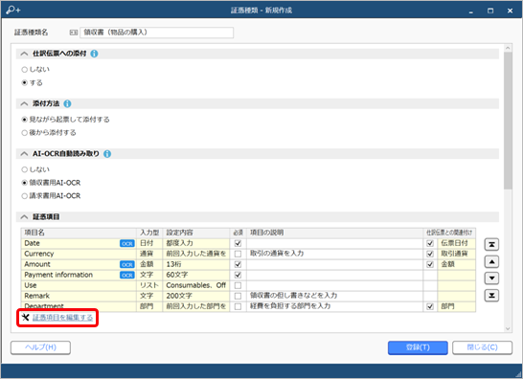The height and width of the screenshot is (379, 523).
Task: Toggle 金額 link checkbox on Amount row
Action: coord(430,264)
